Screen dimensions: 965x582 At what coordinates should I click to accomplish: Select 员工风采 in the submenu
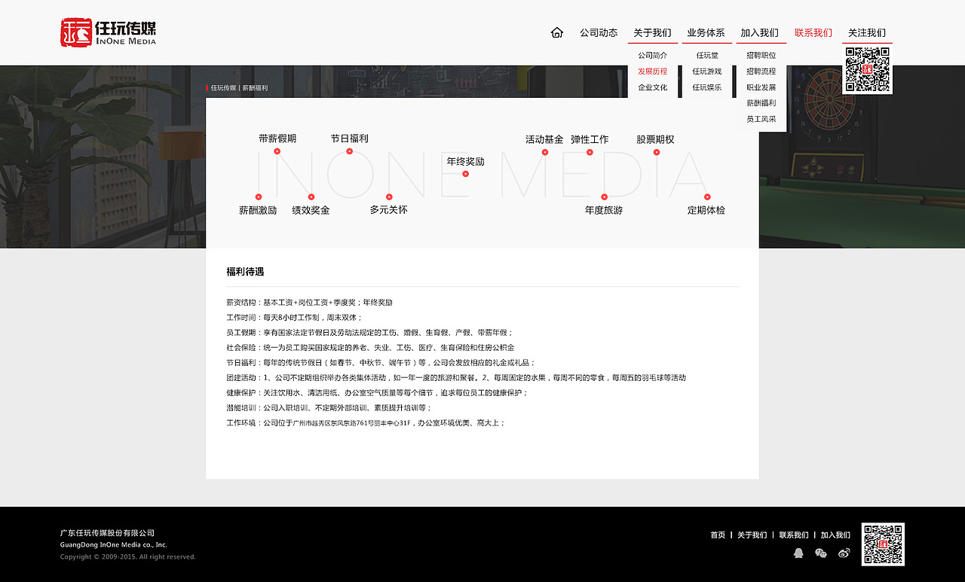pyautogui.click(x=761, y=119)
